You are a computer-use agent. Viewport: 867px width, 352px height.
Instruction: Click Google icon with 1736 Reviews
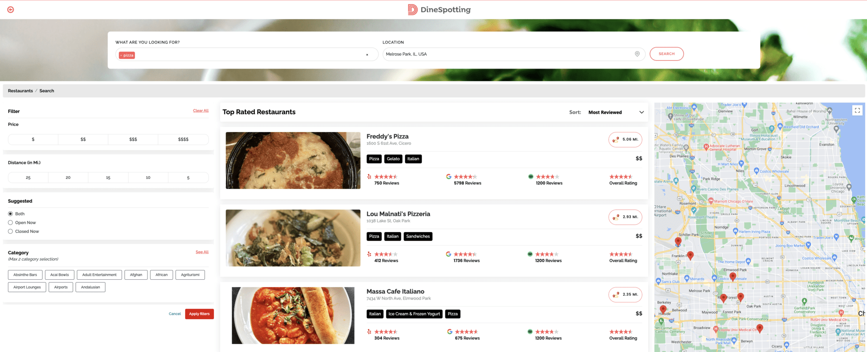449,254
